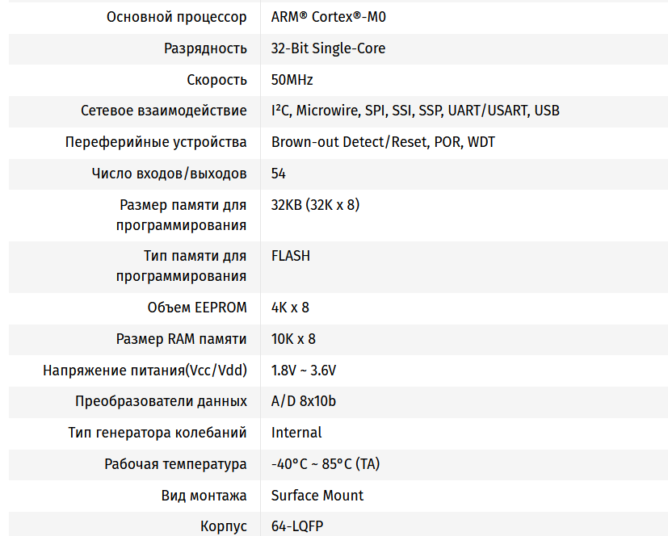Select the "Surface Mount" mounting value
This screenshot has width=668, height=536.
pyautogui.click(x=317, y=496)
